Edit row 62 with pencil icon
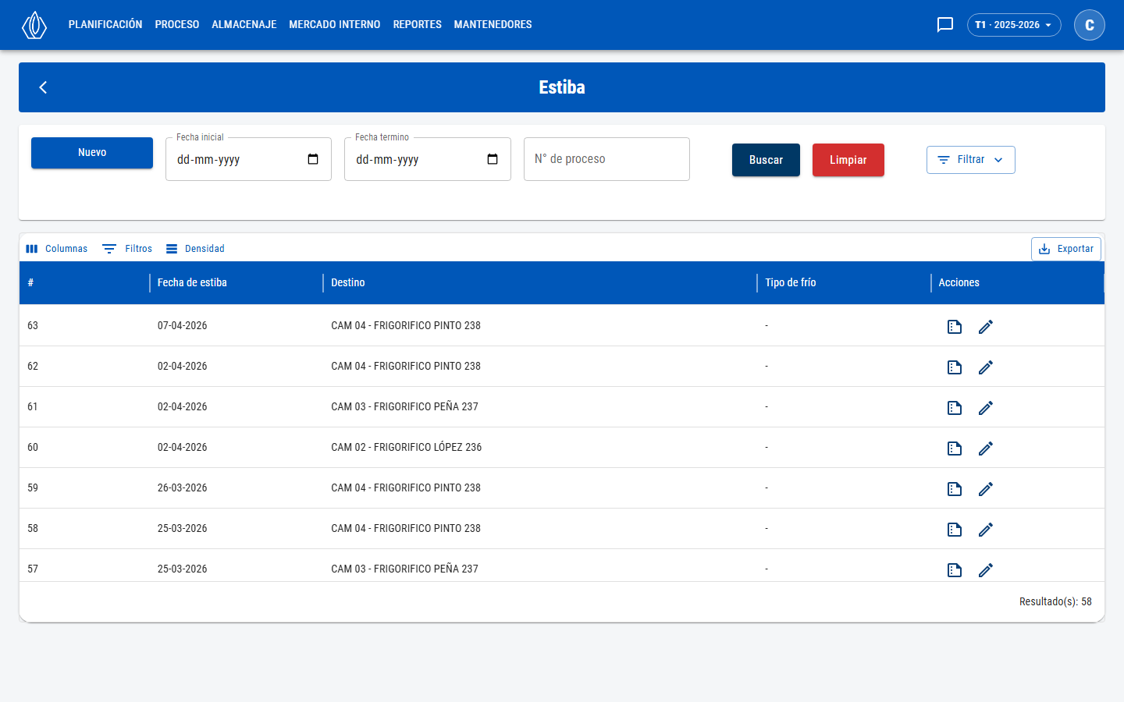Image resolution: width=1124 pixels, height=702 pixels. coord(986,367)
